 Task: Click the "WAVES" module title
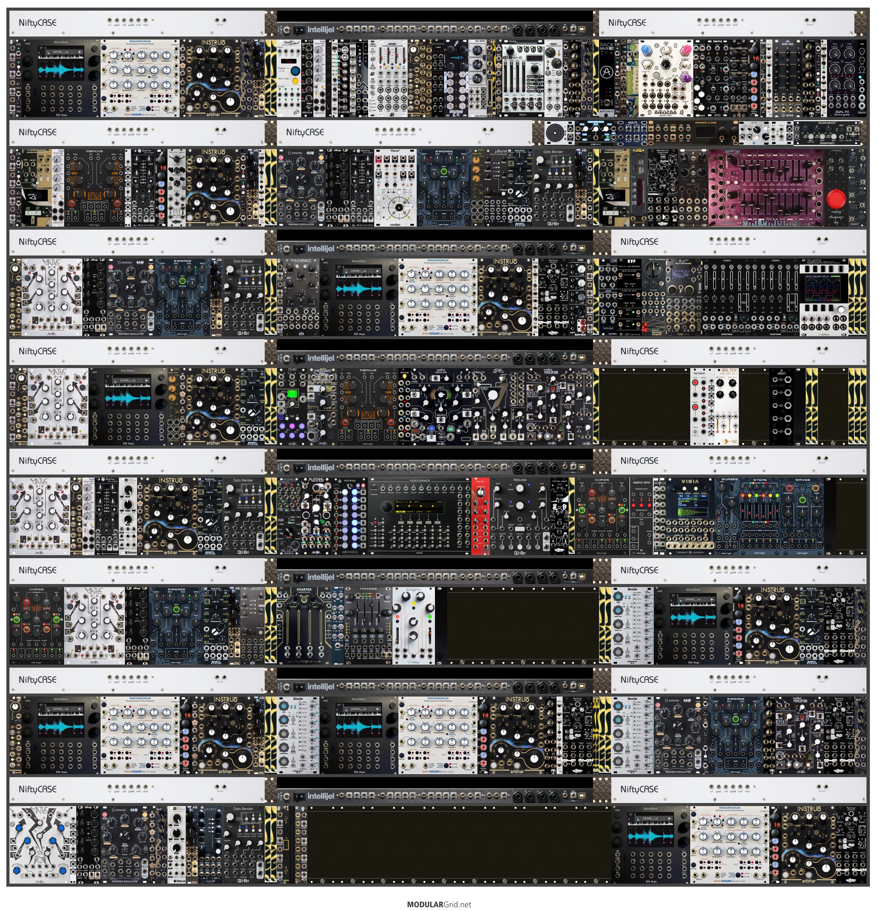coord(802,480)
